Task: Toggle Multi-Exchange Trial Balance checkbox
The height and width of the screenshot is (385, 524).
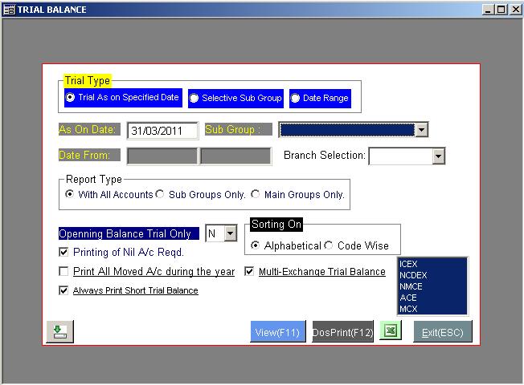Action: 249,272
